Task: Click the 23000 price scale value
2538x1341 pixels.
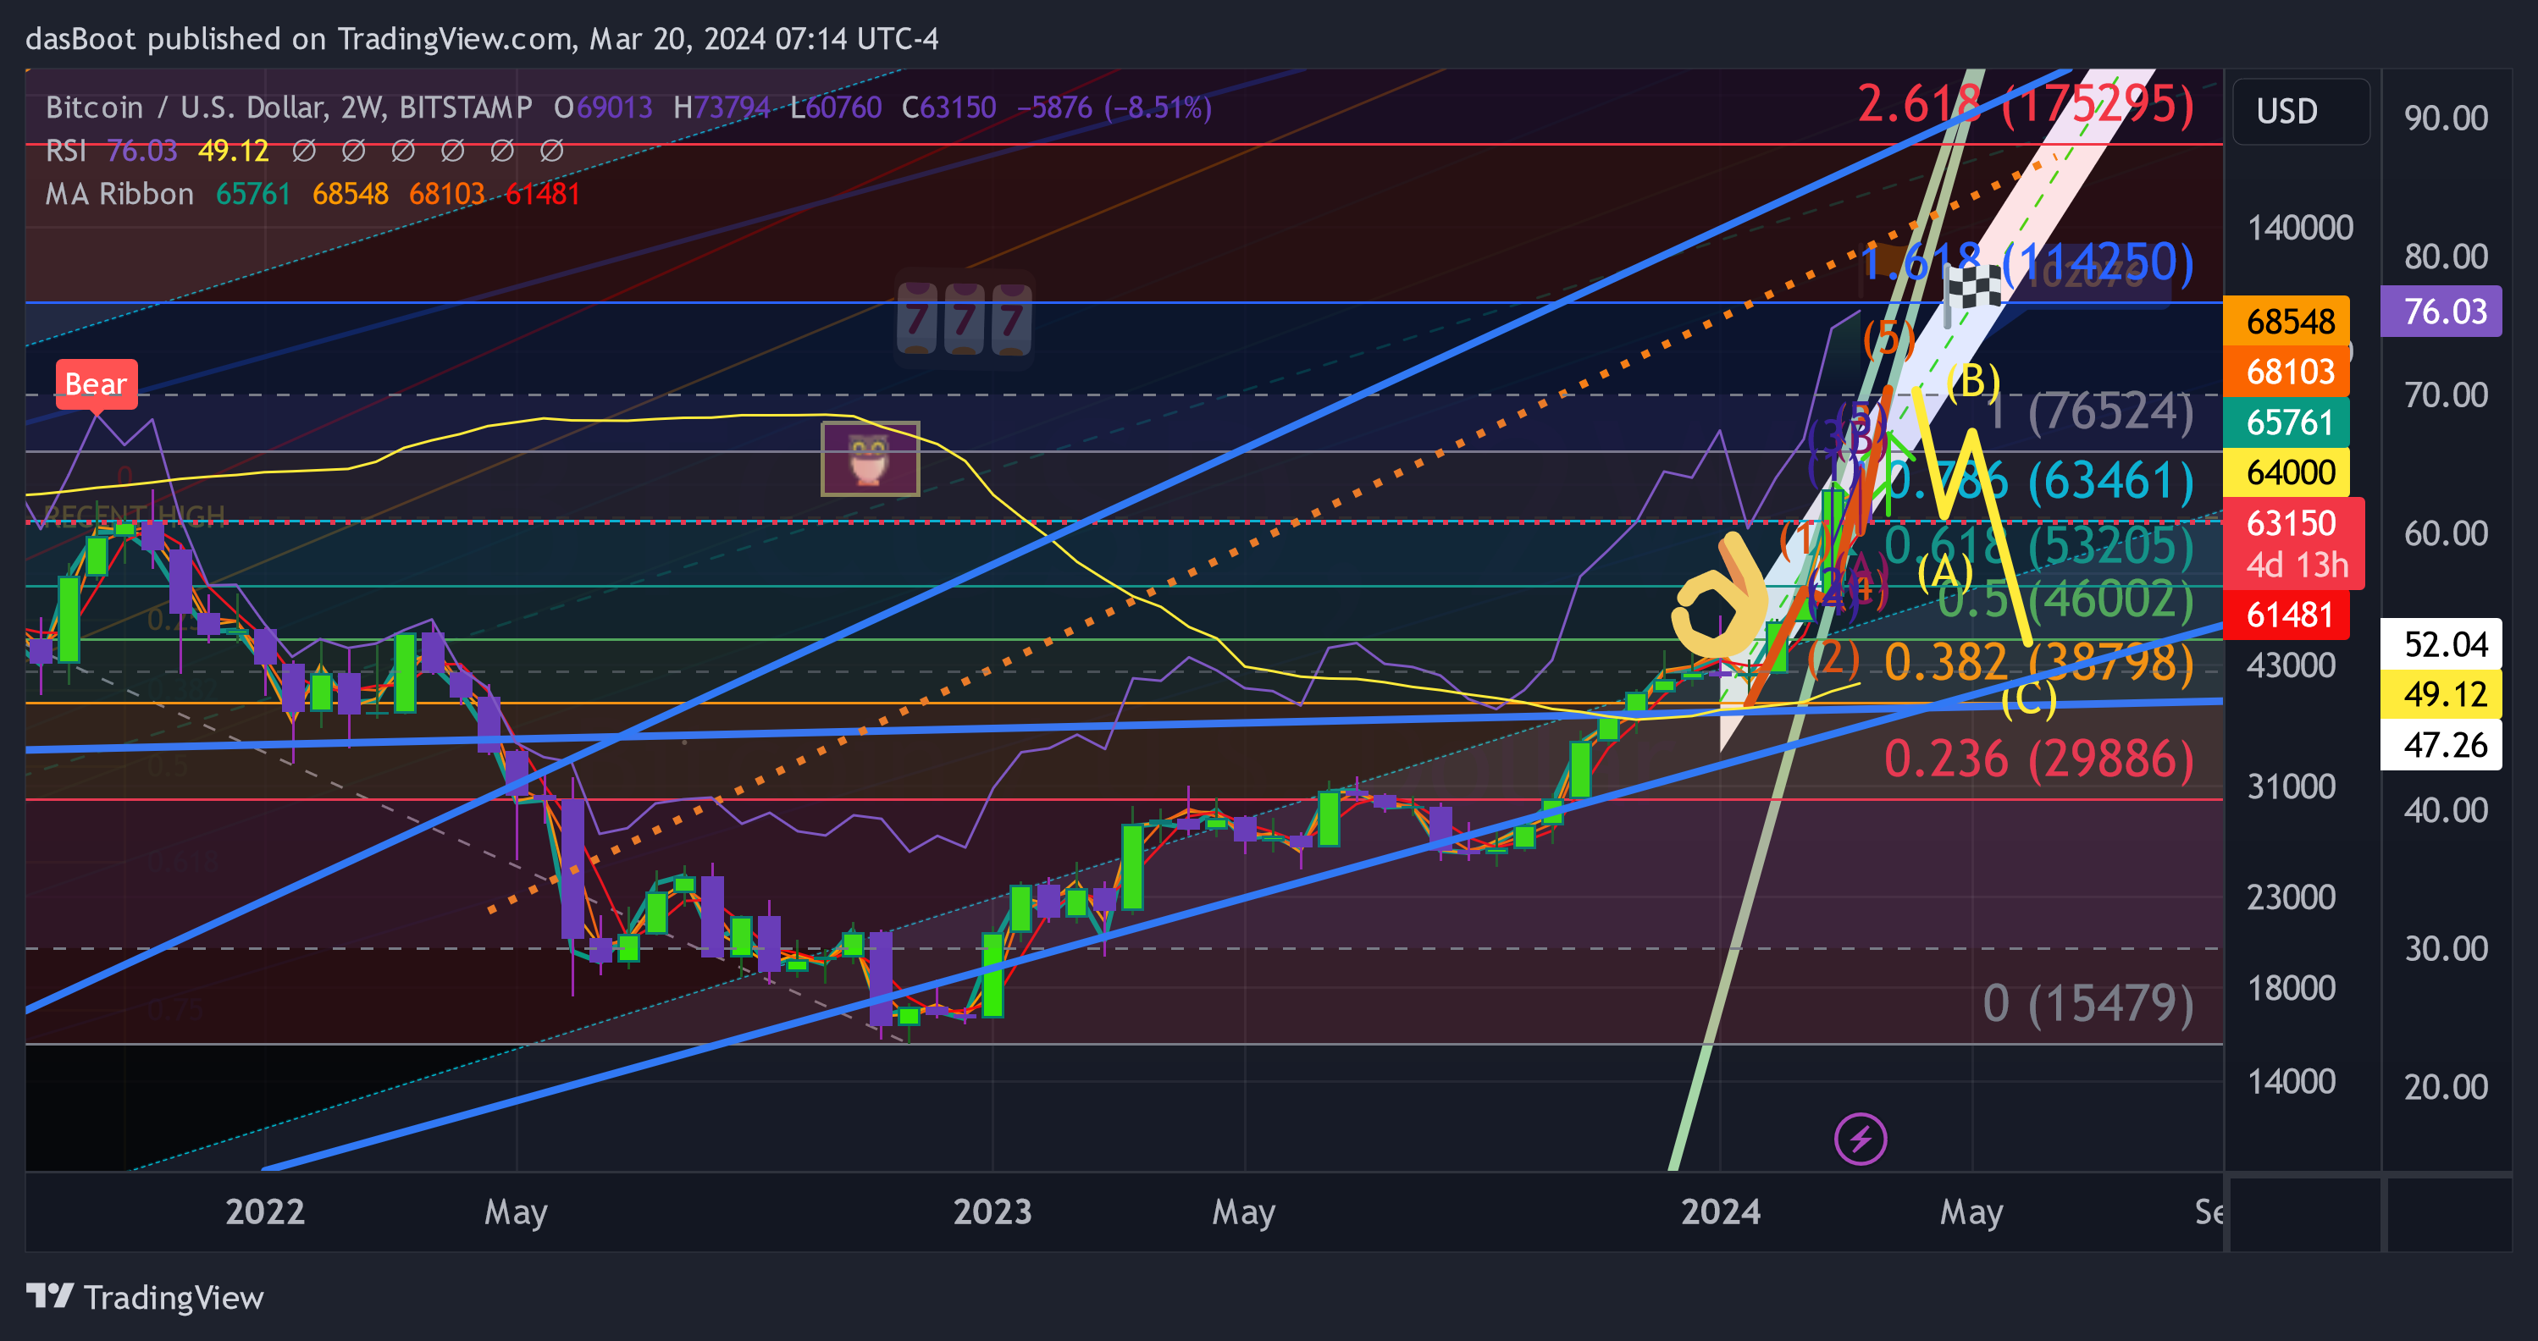Action: tap(2291, 897)
